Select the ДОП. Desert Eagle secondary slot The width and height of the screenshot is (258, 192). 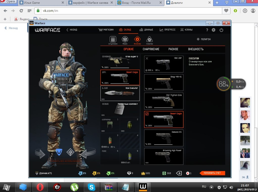(x=120, y=77)
